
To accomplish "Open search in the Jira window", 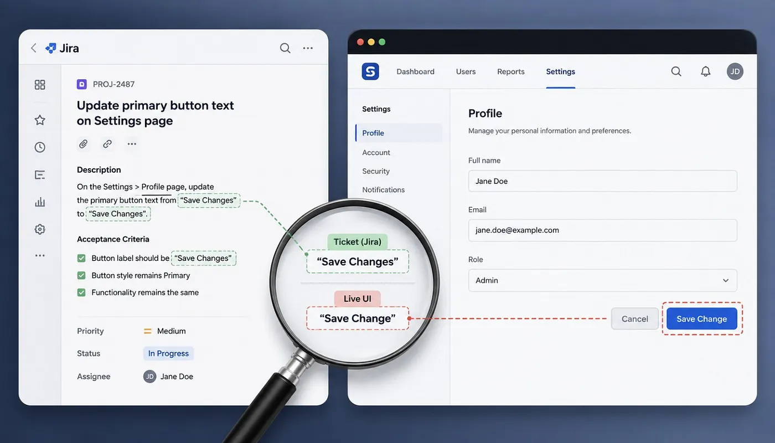I will pyautogui.click(x=285, y=48).
